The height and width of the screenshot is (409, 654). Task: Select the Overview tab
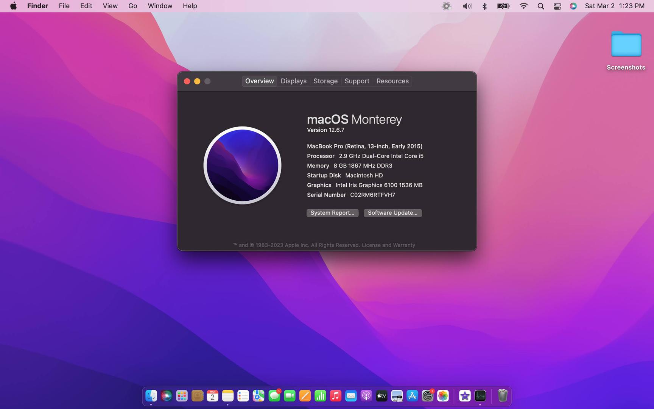pyautogui.click(x=260, y=81)
